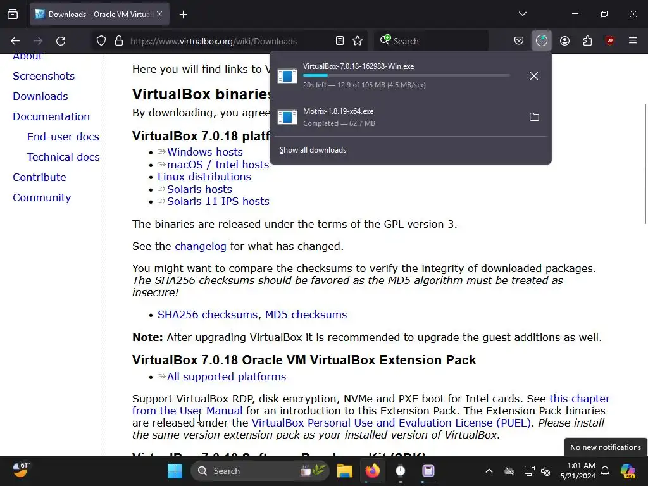This screenshot has height=486, width=648.
Task: Click the page vertical scrollbar thumb
Action: 645,163
